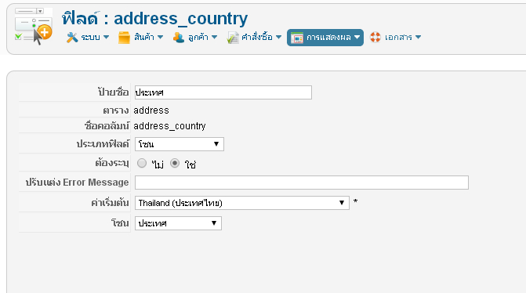
Task: Open the สินค้า menu
Action: [141, 37]
